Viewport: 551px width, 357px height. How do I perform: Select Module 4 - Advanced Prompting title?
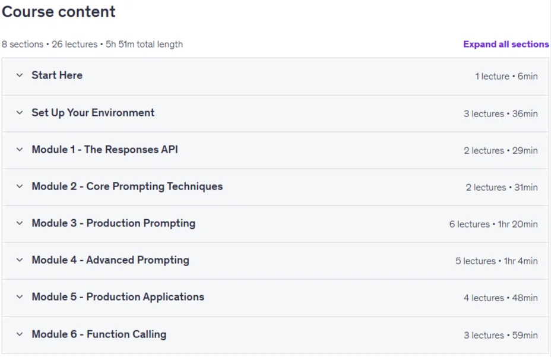pyautogui.click(x=110, y=260)
